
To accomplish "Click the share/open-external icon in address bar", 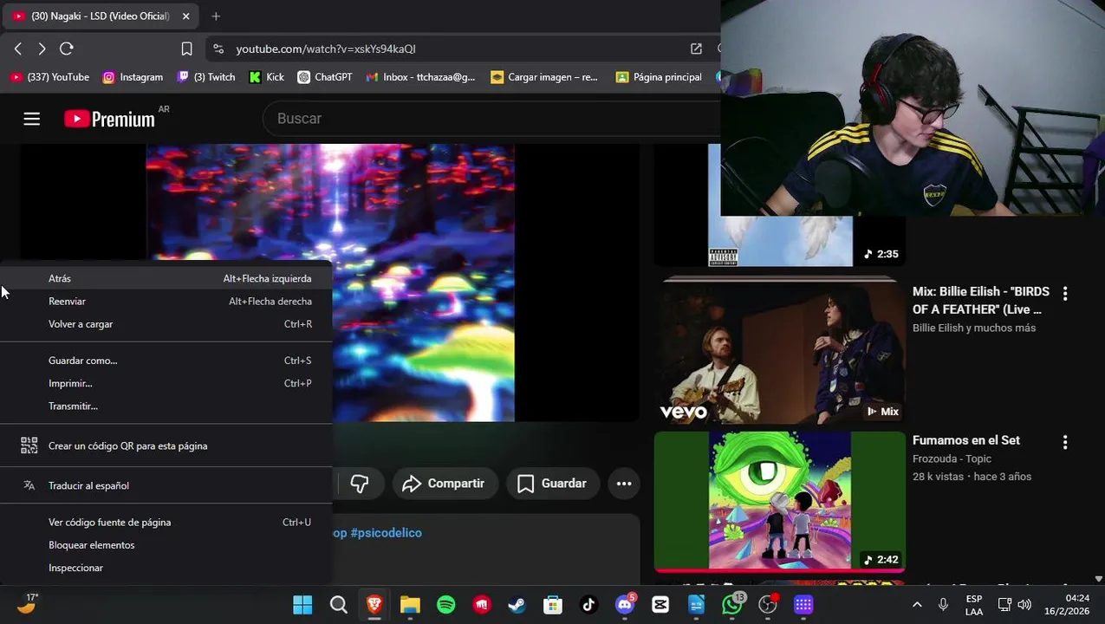I will [696, 49].
